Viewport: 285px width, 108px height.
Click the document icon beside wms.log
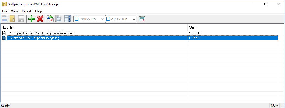[x=4, y=33]
